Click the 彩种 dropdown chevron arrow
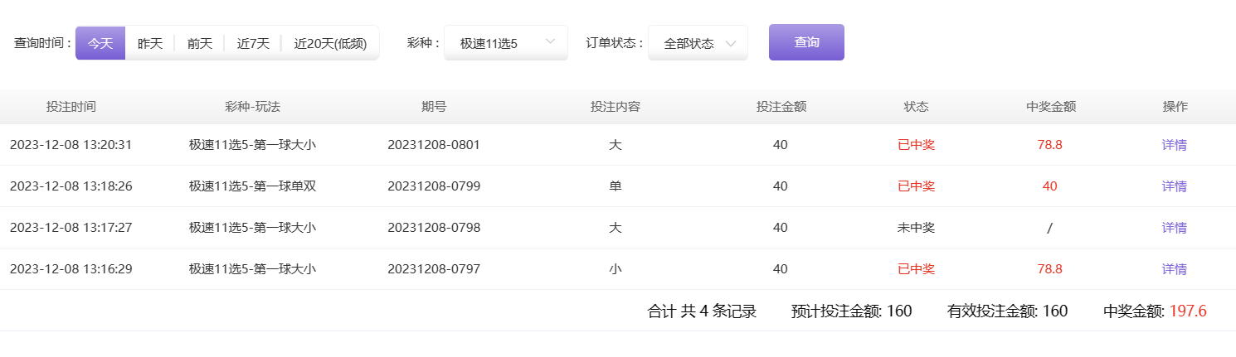 551,42
